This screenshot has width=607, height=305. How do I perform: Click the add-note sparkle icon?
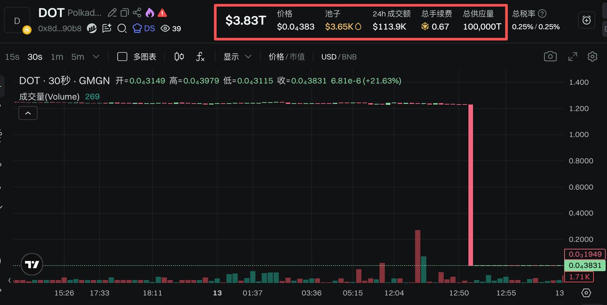tap(107, 28)
